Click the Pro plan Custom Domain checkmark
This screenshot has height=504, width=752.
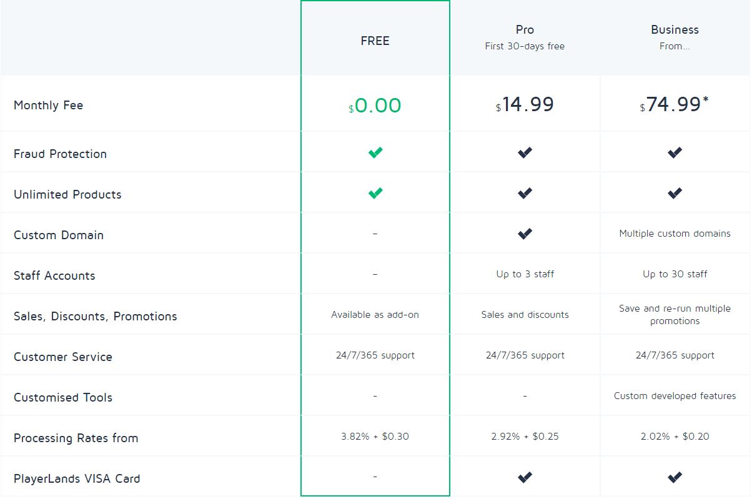(x=525, y=234)
